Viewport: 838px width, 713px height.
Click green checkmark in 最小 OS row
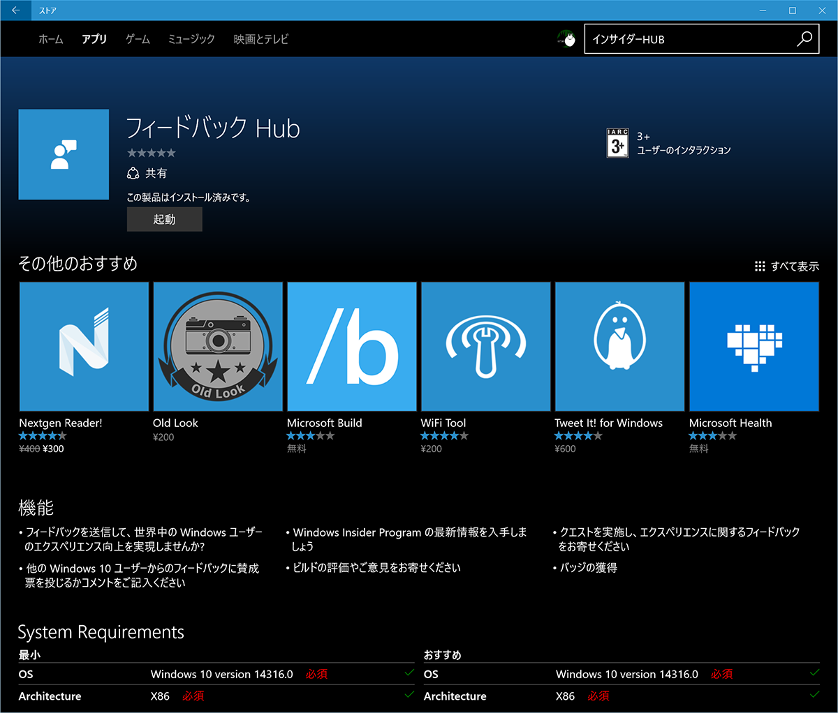tap(409, 673)
